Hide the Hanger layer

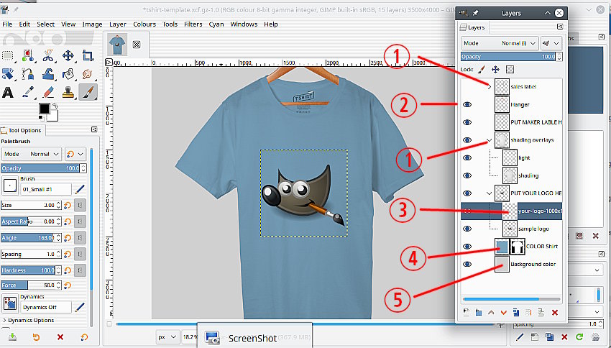coord(467,104)
